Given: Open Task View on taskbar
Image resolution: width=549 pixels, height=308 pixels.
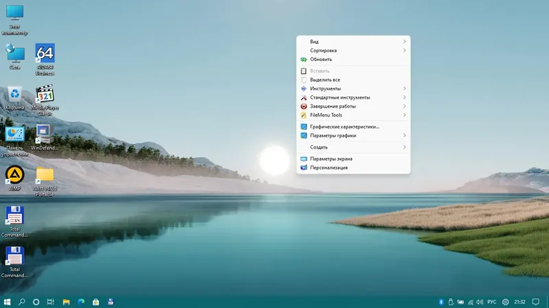Looking at the screenshot, I should tap(51, 302).
